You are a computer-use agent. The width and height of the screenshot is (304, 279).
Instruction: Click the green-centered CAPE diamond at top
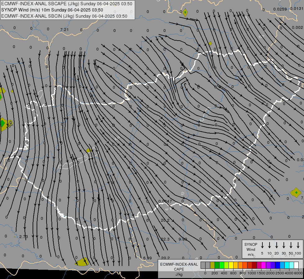click(185, 12)
